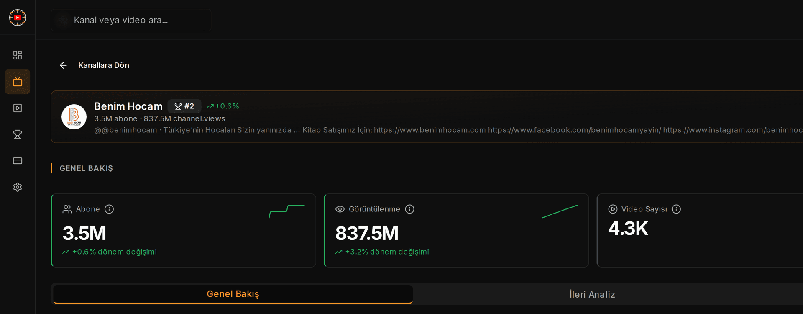Click the play icon on Video Sayısı card

tap(613, 209)
